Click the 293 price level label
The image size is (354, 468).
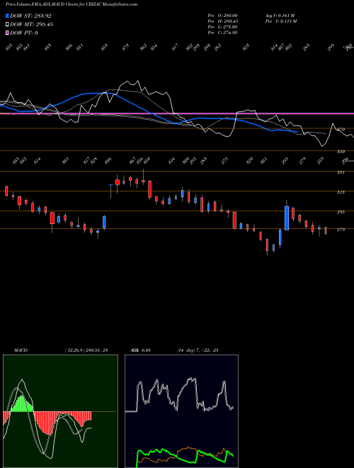[x=341, y=212]
